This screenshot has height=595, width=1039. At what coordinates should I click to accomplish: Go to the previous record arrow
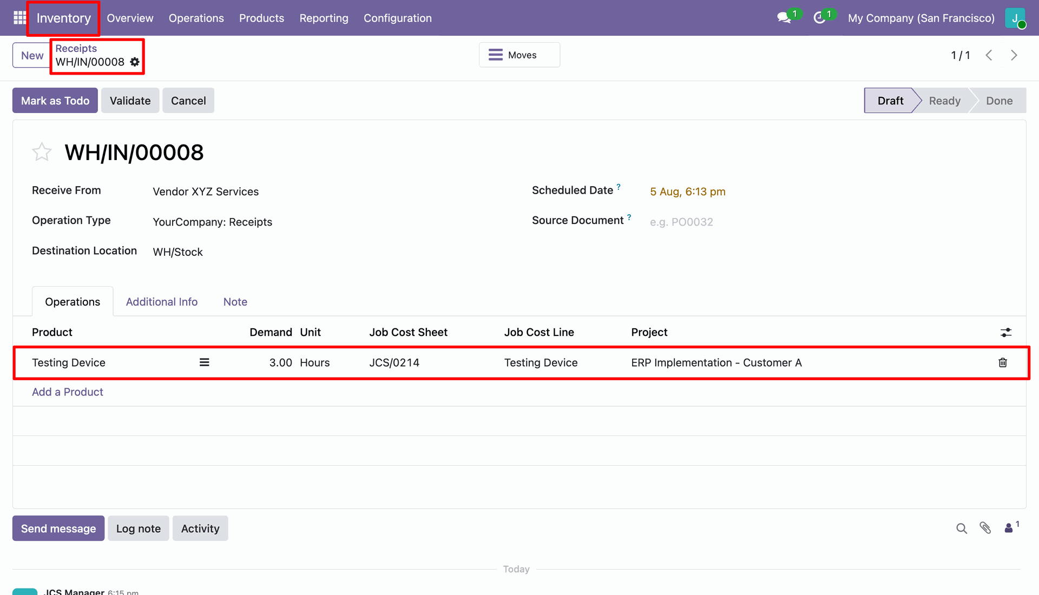(x=989, y=55)
